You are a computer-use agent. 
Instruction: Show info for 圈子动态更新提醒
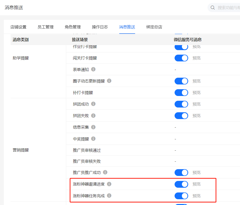point(109,81)
